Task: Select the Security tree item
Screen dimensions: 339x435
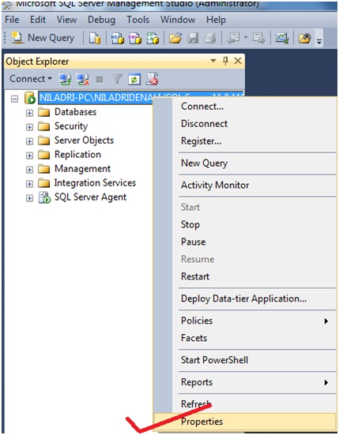Action: (x=71, y=126)
